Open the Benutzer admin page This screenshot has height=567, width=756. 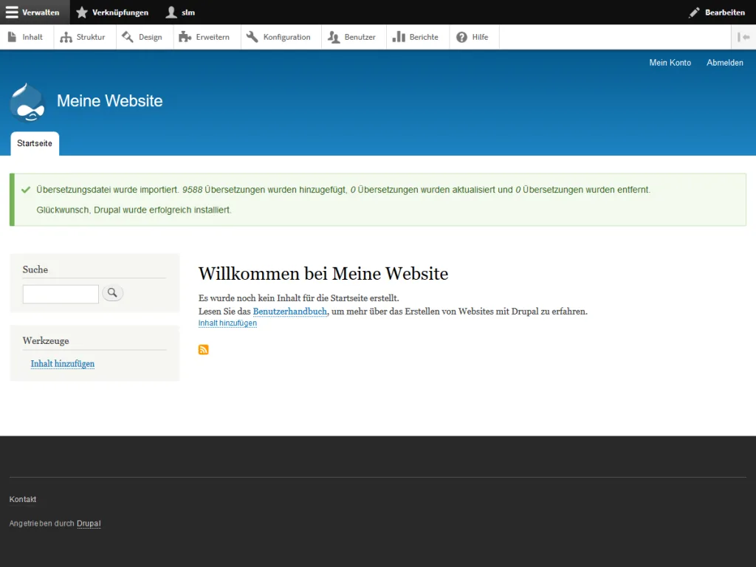[352, 37]
